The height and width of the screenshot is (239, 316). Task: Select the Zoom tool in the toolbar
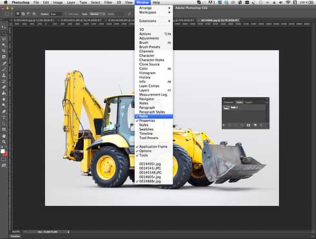(x=4, y=142)
